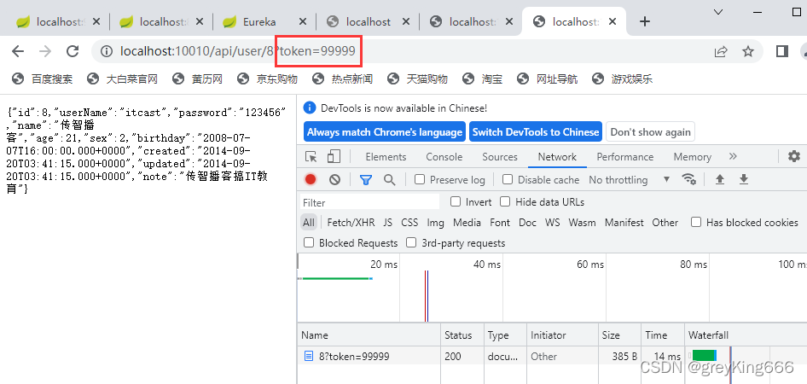This screenshot has width=807, height=384.
Task: Click the network Filter text field
Action: tap(370, 202)
